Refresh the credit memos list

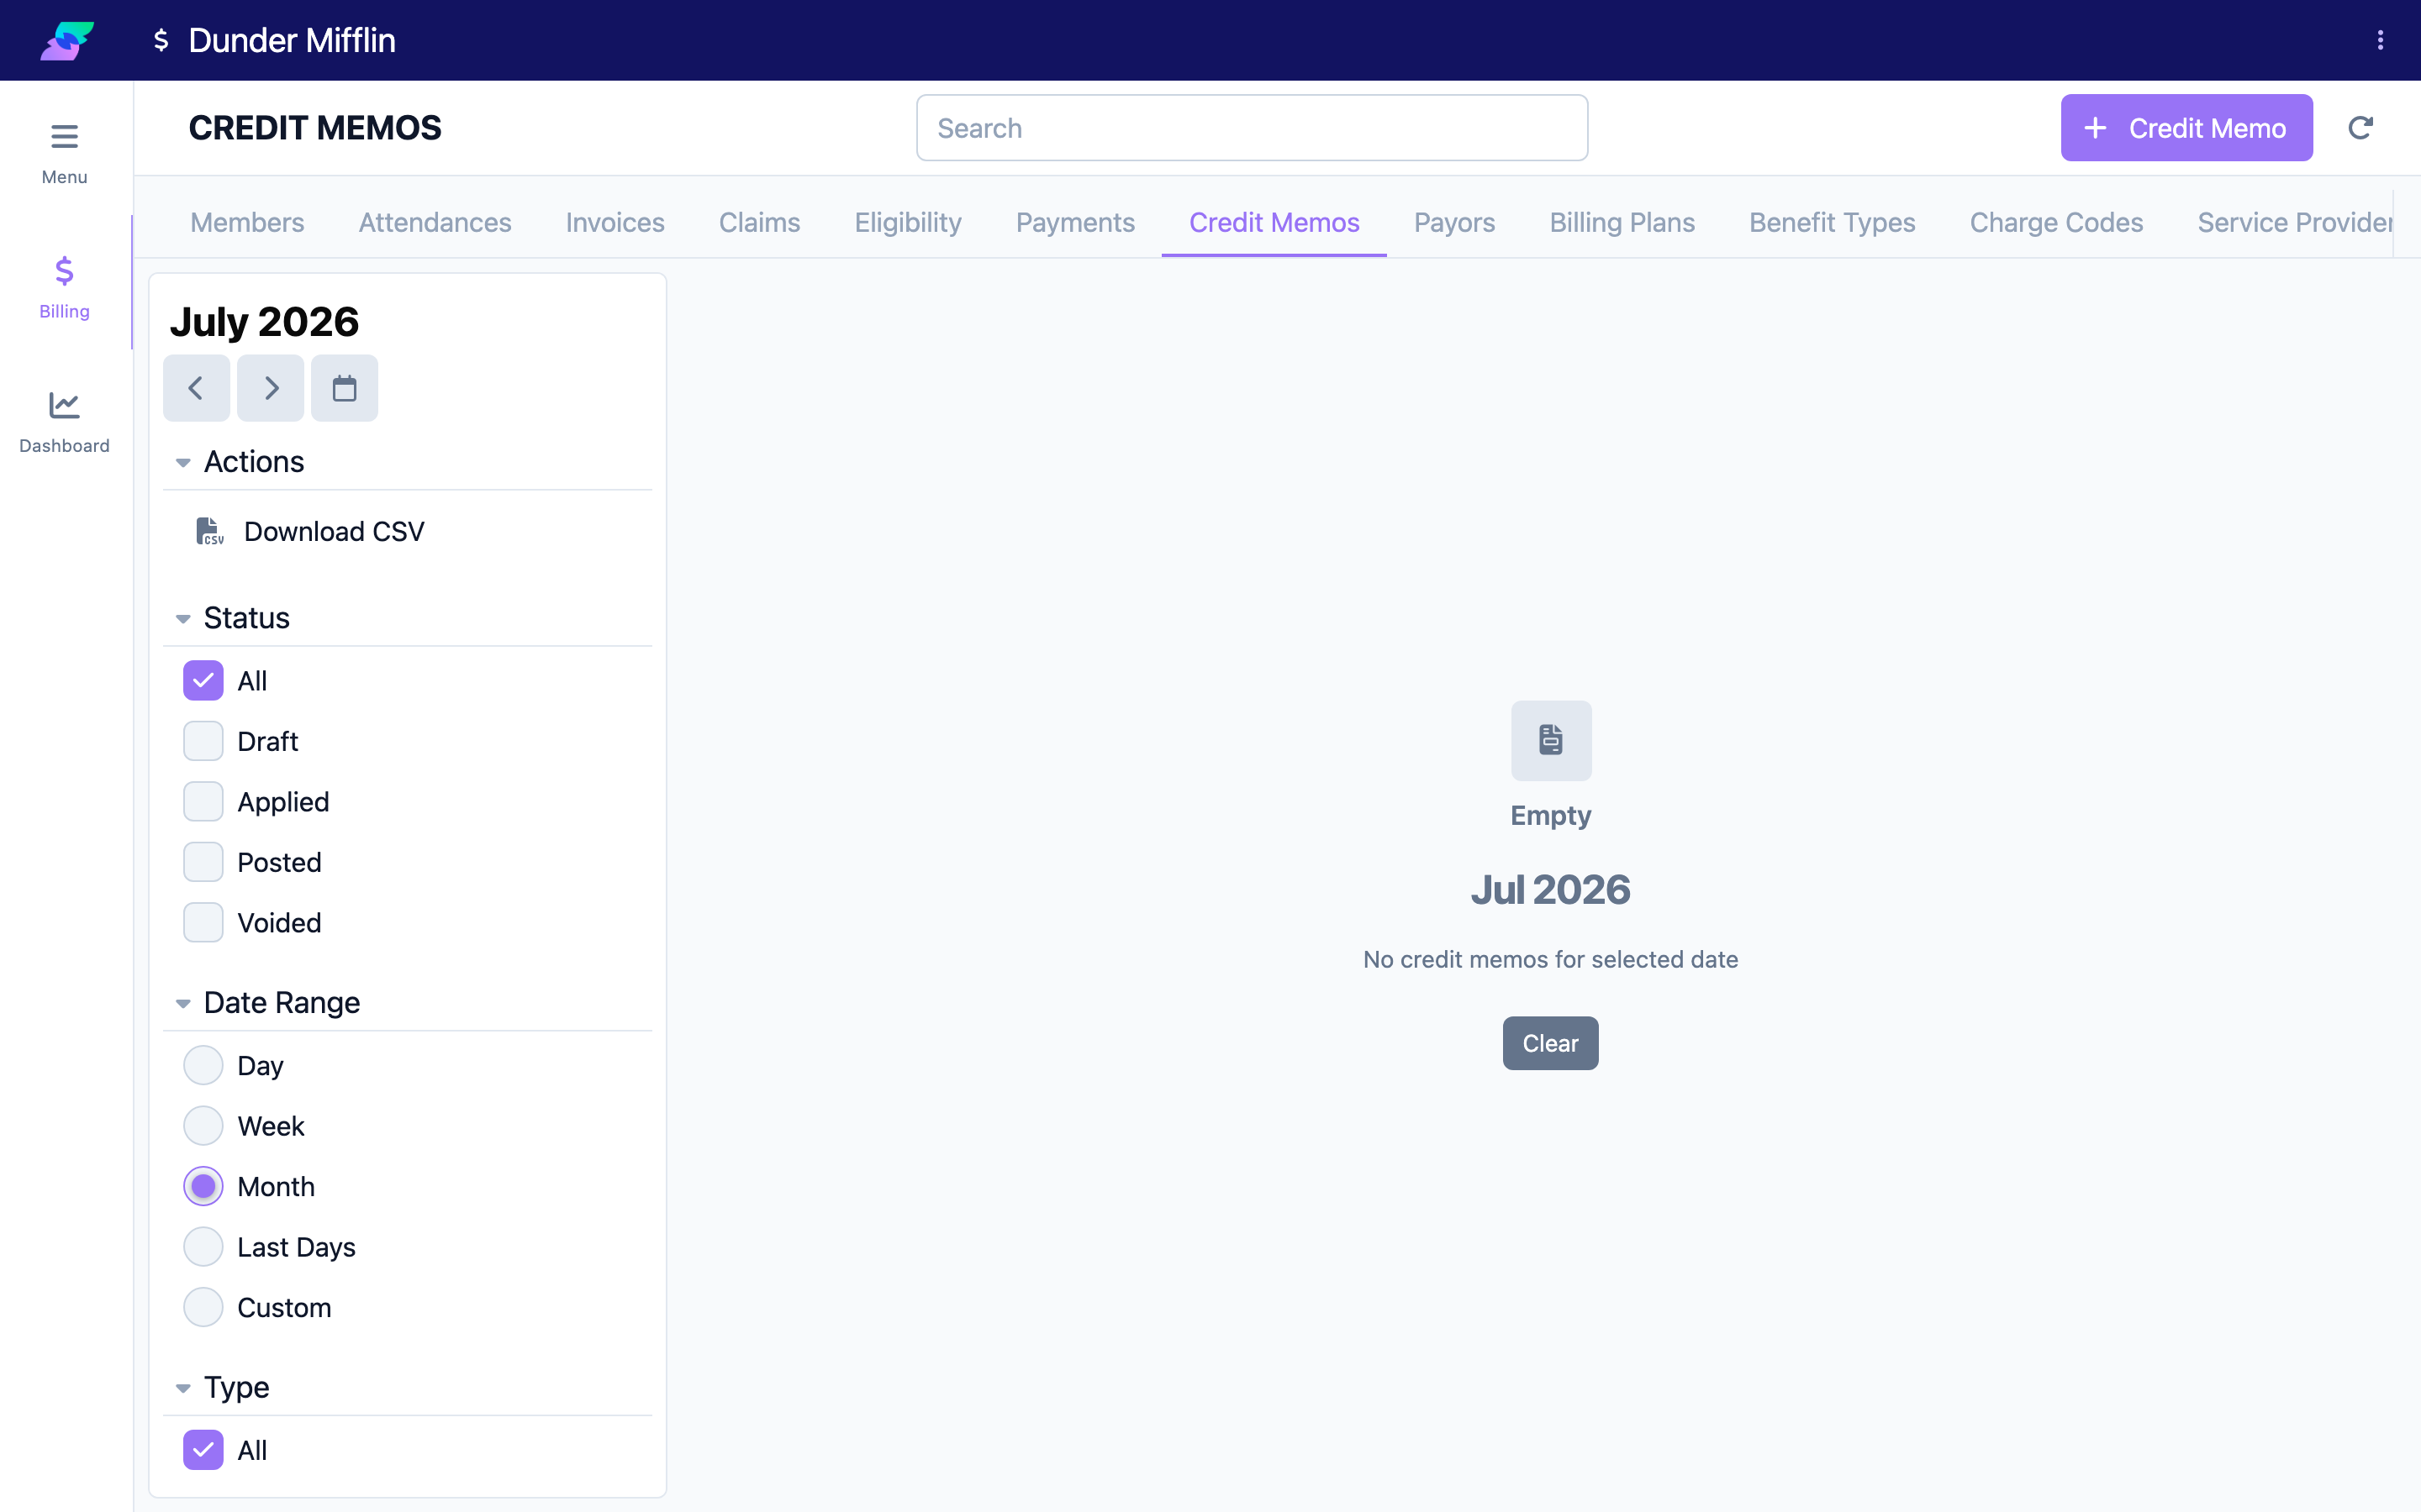pos(2360,128)
